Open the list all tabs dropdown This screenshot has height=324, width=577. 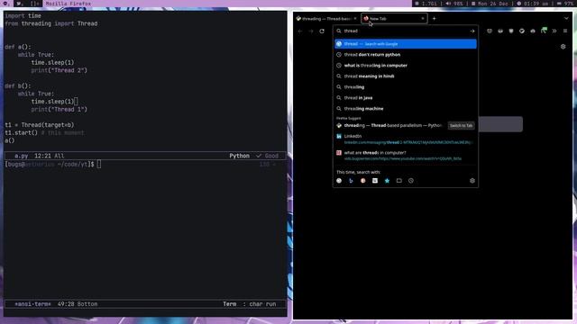point(566,18)
